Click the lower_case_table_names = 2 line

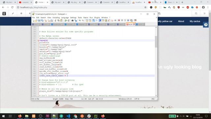(53, 76)
